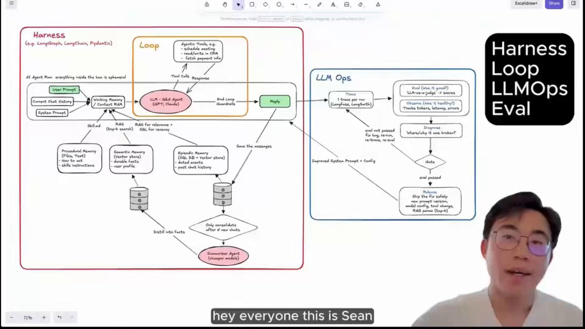The image size is (585, 329).
Task: Click the RAG for relevance + SQL label
Action: [154, 126]
